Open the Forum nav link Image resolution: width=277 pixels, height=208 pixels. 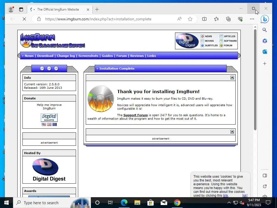(121, 56)
